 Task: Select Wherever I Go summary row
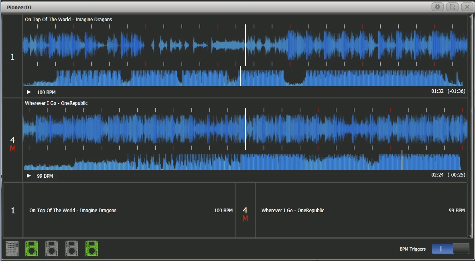coord(361,211)
